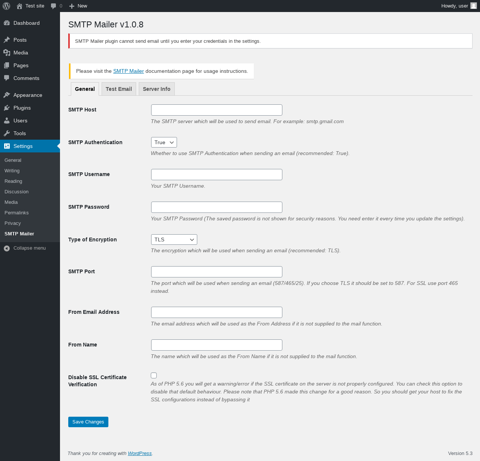
Task: Click the Users person icon
Action: 7,121
